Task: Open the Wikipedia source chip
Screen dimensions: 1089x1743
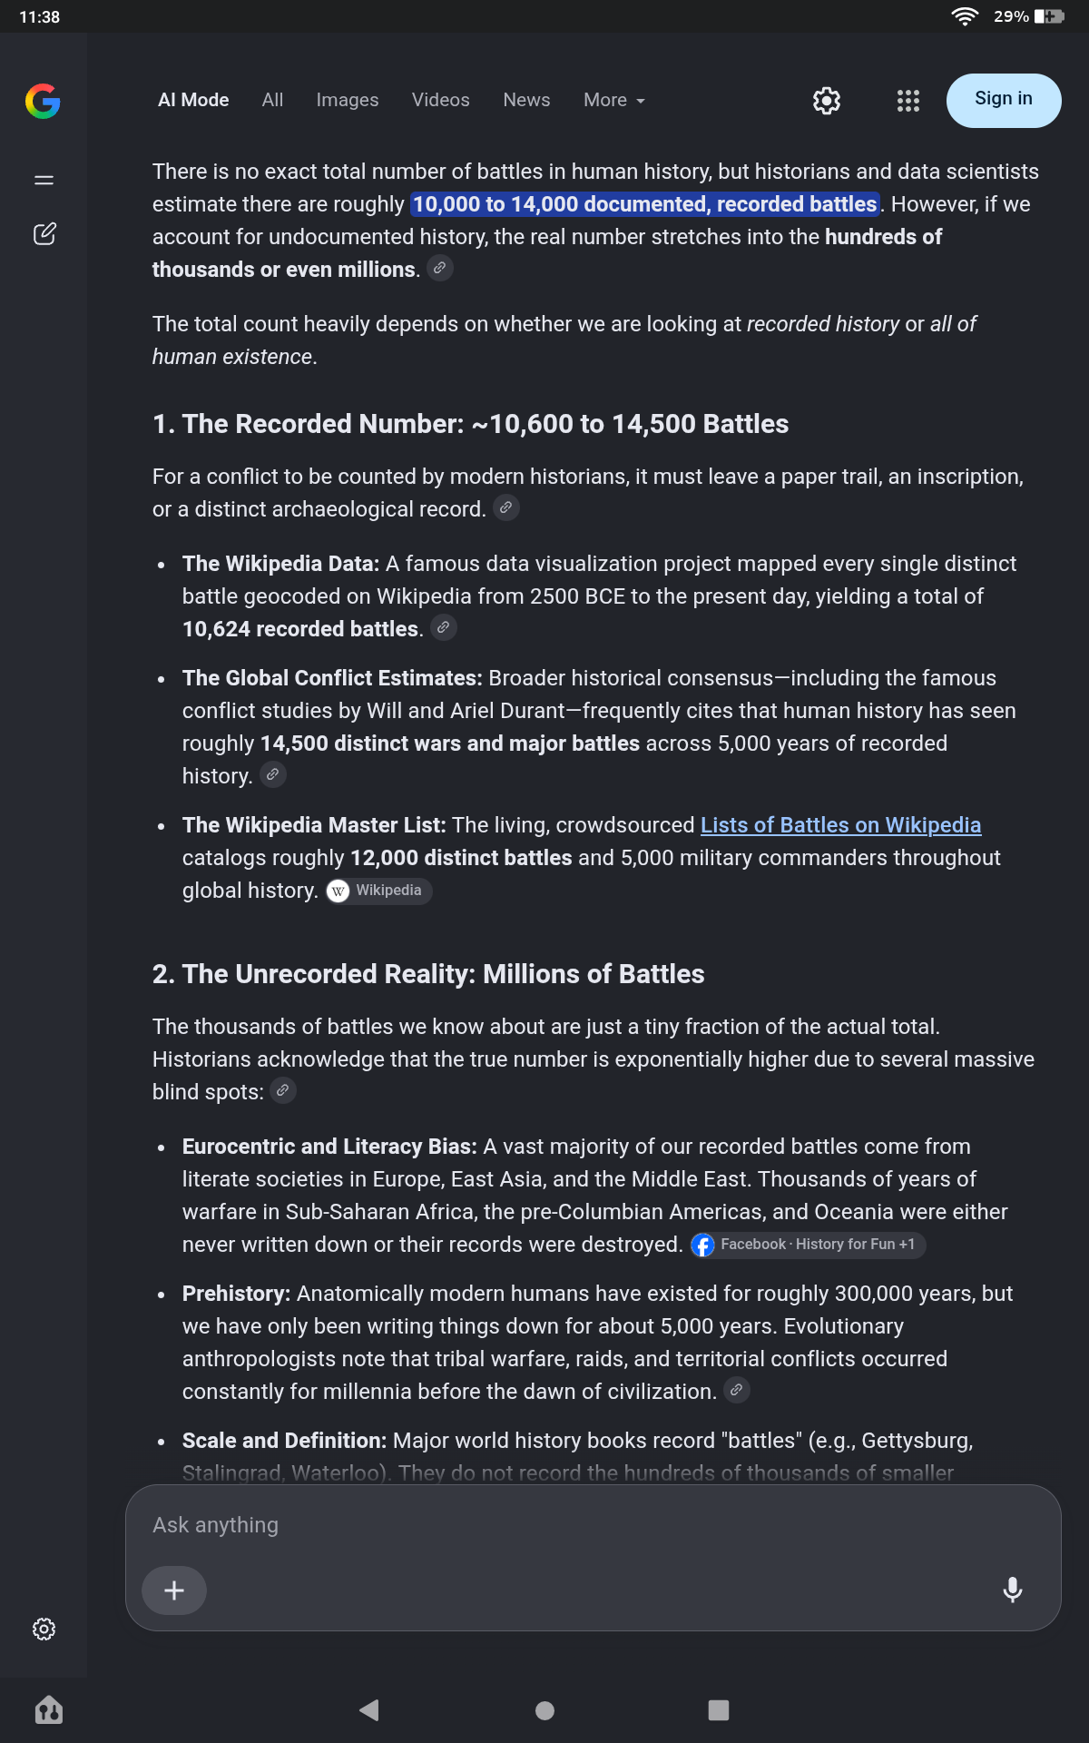Action: click(379, 891)
